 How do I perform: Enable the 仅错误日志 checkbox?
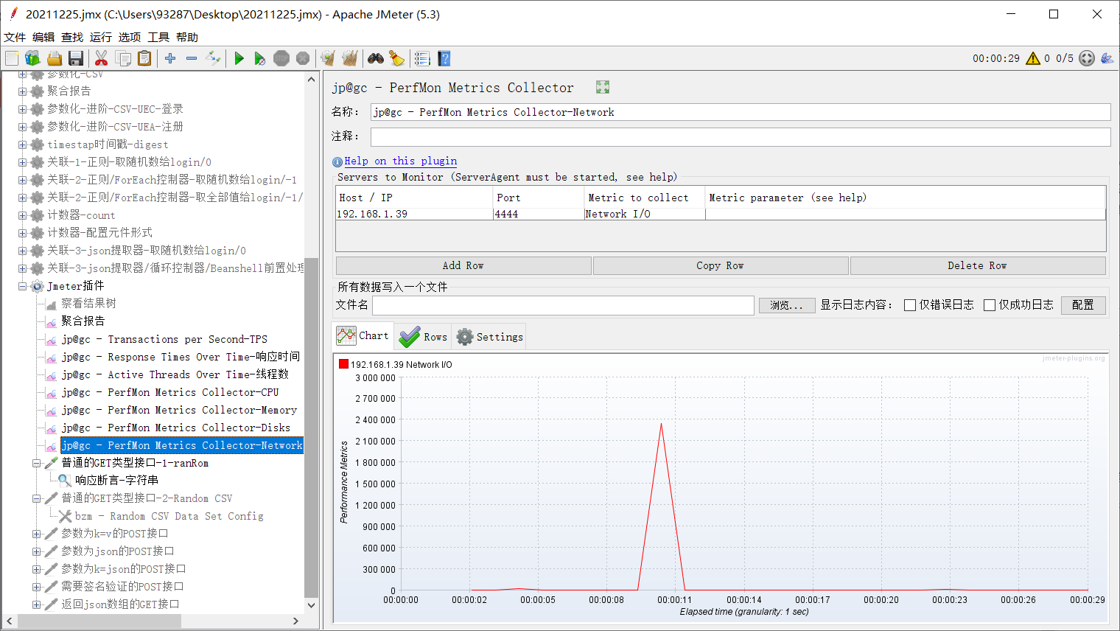point(910,305)
